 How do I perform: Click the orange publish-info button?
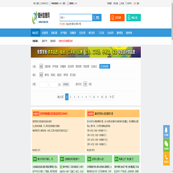(x=117, y=18)
